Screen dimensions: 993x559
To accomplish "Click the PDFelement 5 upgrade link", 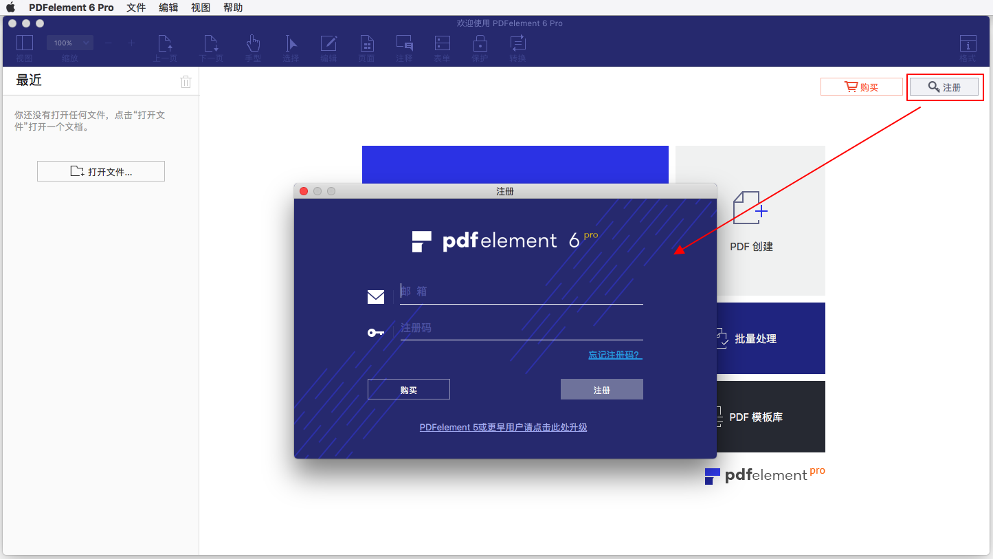I will pyautogui.click(x=503, y=427).
